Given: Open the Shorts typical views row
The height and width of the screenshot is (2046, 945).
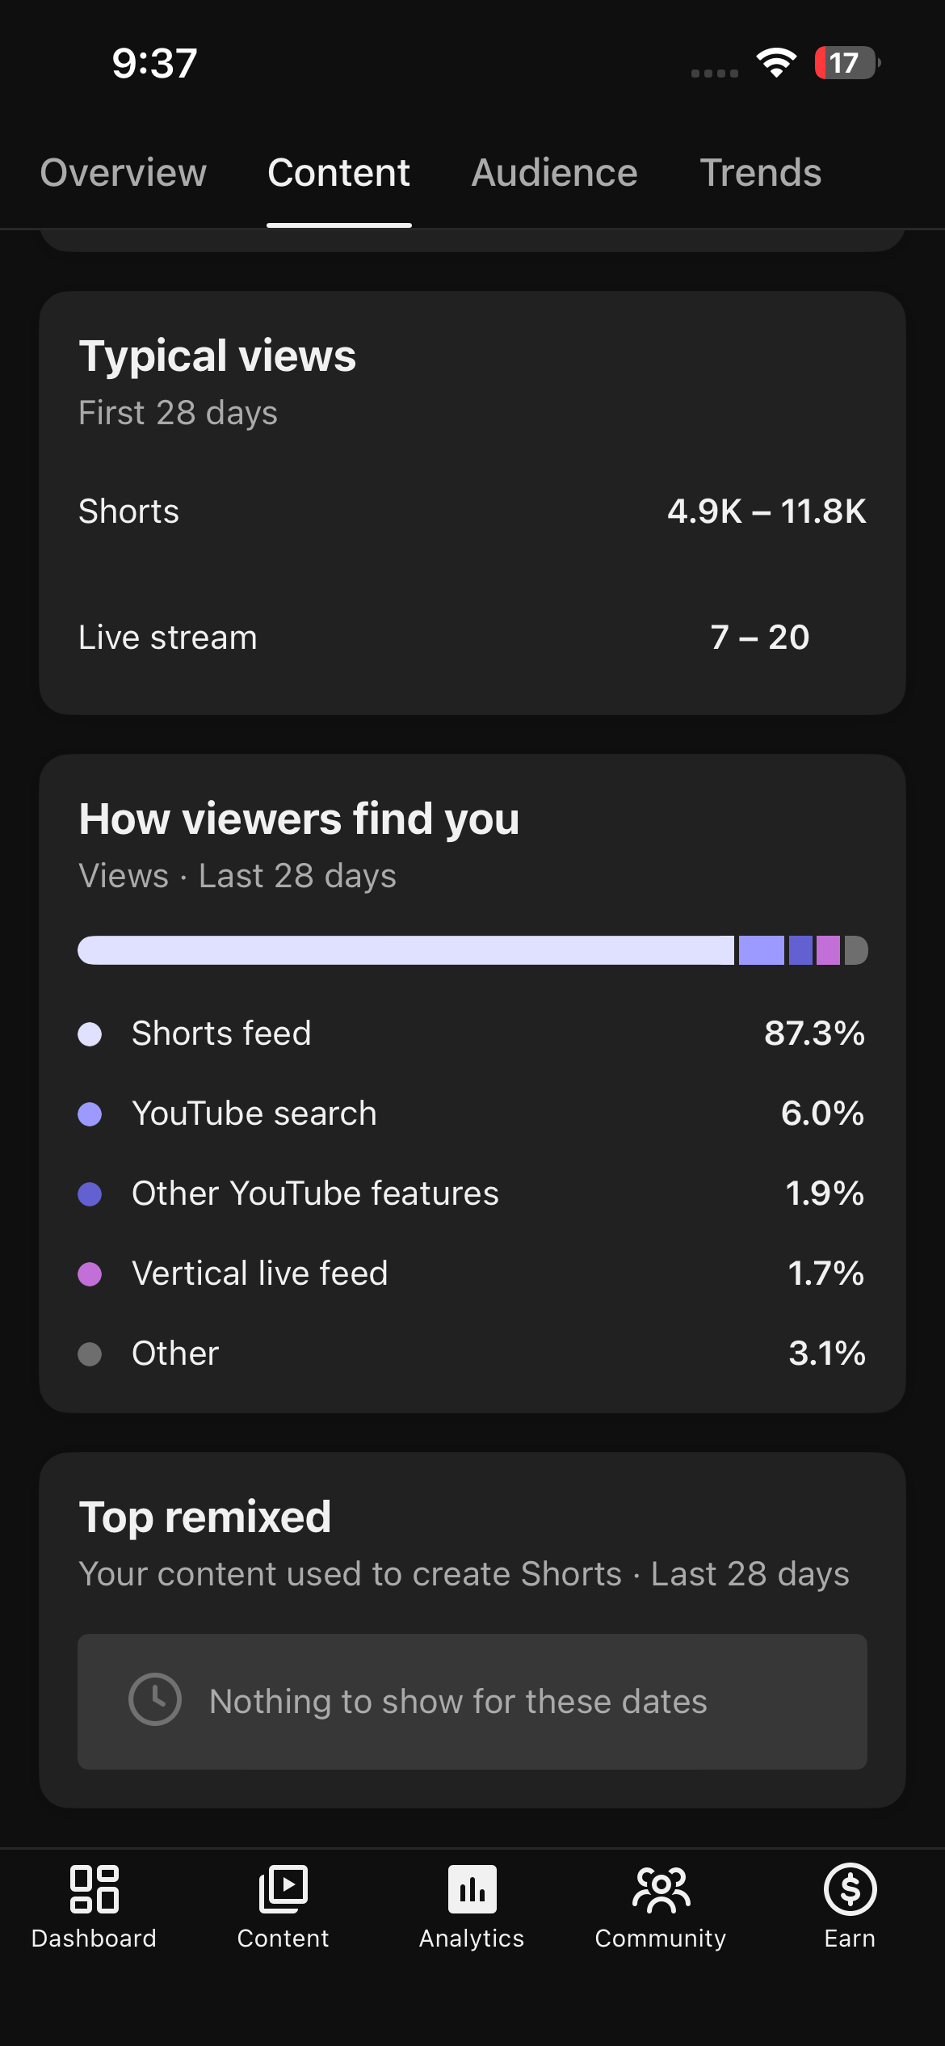Looking at the screenshot, I should [x=472, y=511].
